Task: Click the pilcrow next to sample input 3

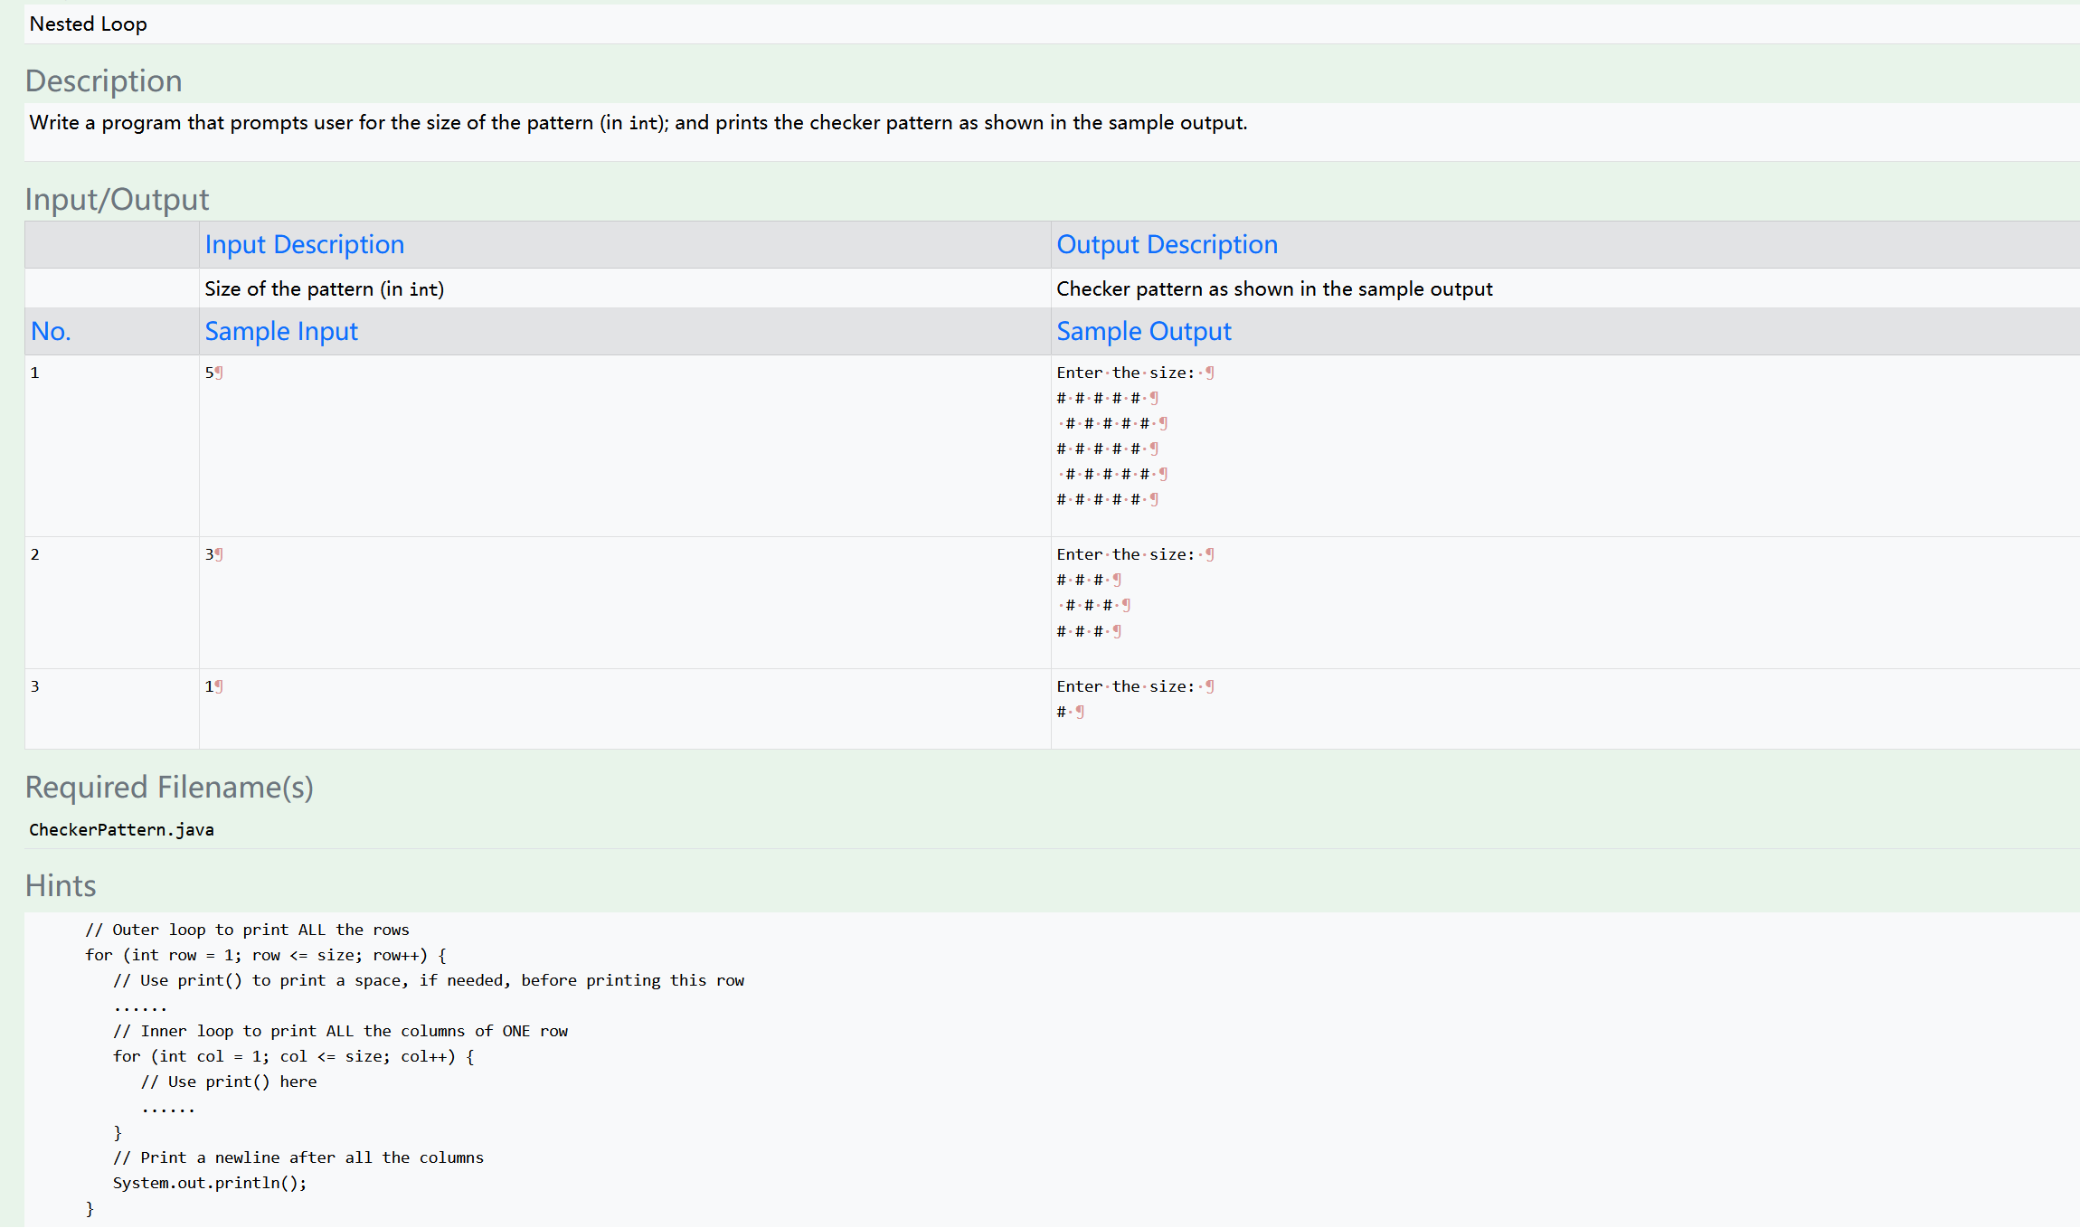Action: [217, 553]
